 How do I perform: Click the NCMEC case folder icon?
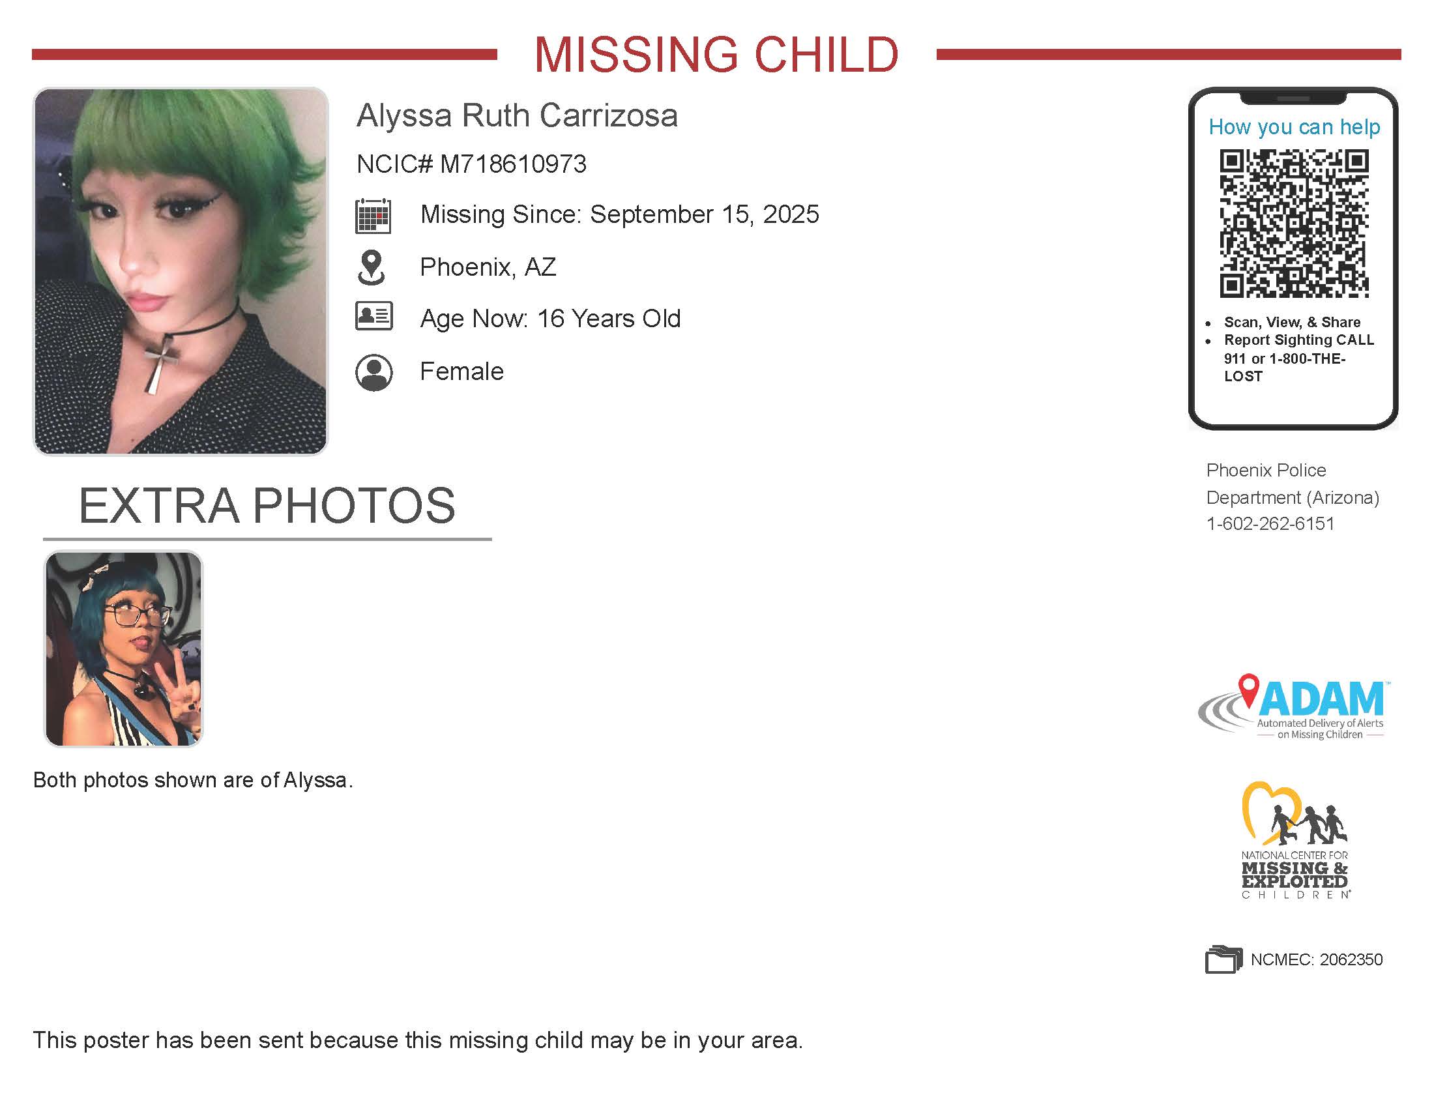tap(1224, 959)
